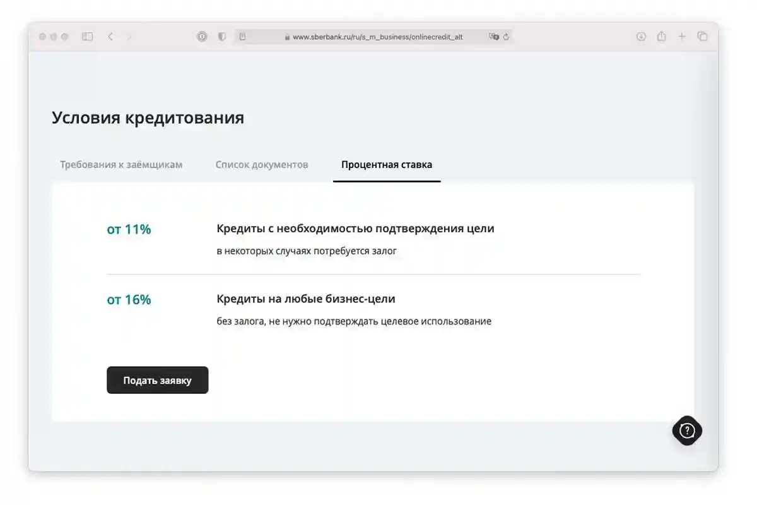This screenshot has width=757, height=505.
Task: Click the Privacy Report shield icon
Action: (x=222, y=37)
